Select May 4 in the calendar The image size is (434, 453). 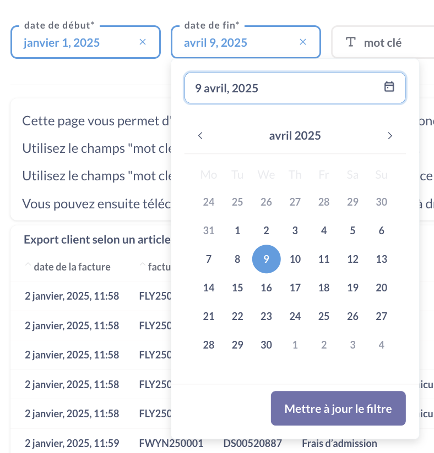coord(381,345)
